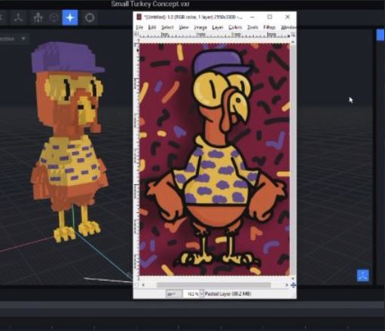The width and height of the screenshot is (385, 331).
Task: Click GIMP vertical scrollbar down arrow
Action: pos(293,278)
